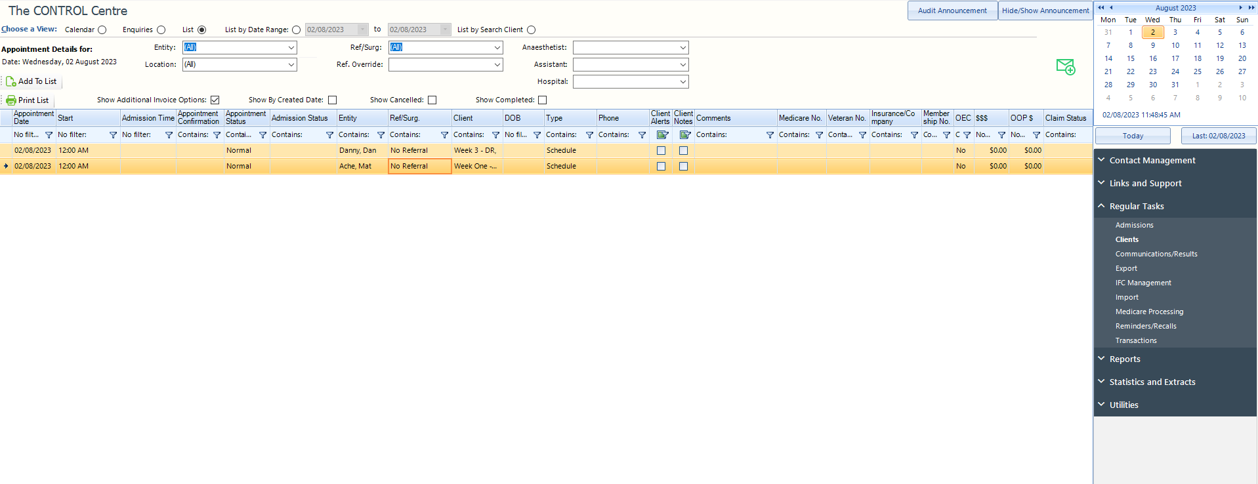Open filter icon for $$$ column
The width and height of the screenshot is (1258, 484).
1001,135
